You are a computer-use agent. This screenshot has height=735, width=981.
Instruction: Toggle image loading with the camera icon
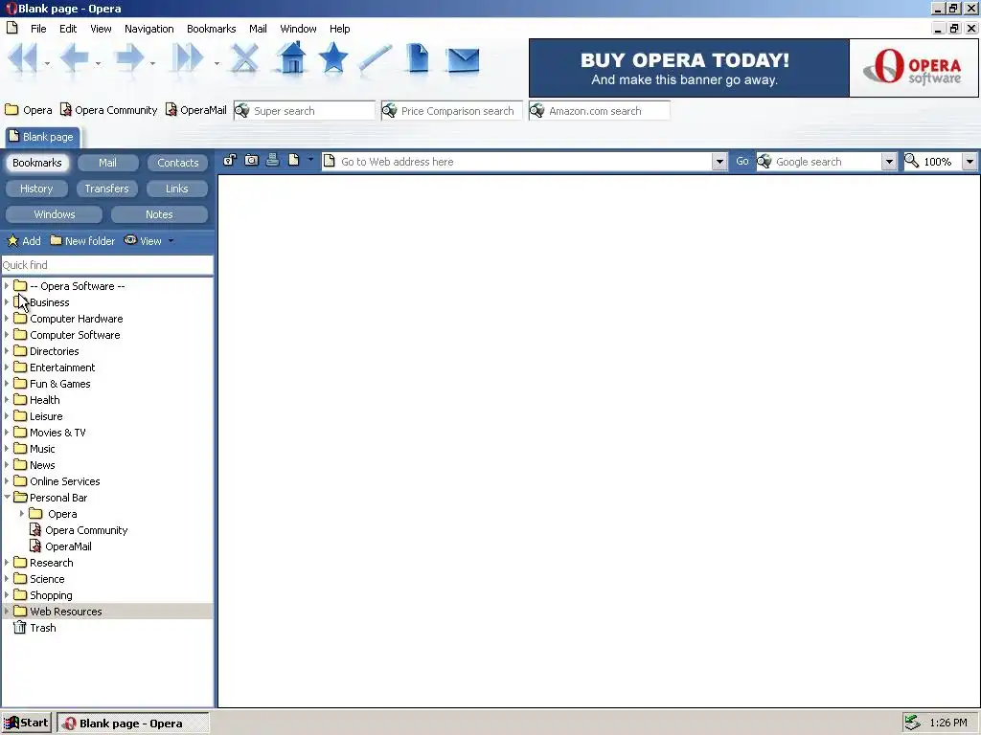point(251,160)
